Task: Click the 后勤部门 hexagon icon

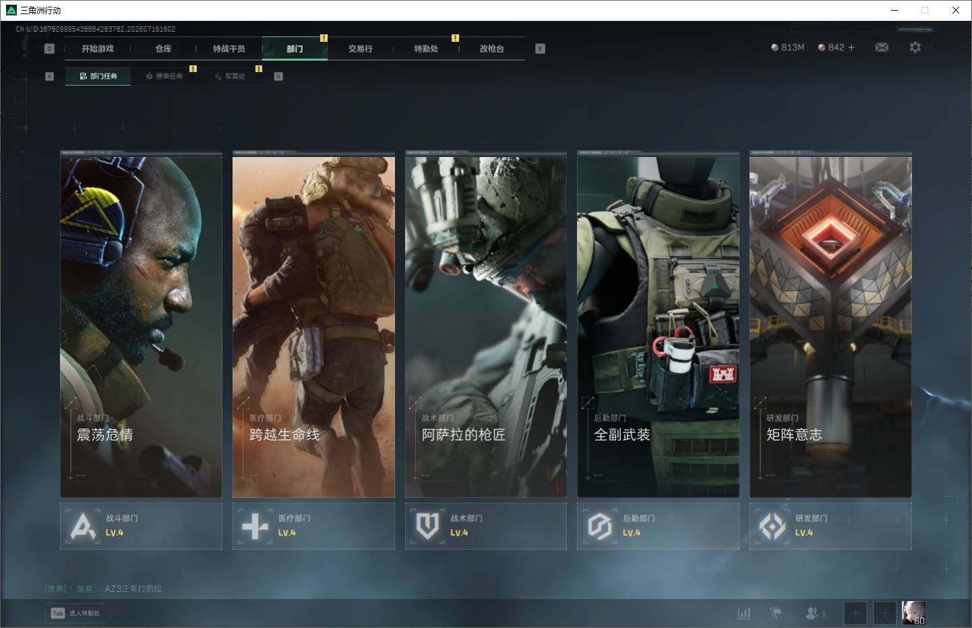Action: 599,526
